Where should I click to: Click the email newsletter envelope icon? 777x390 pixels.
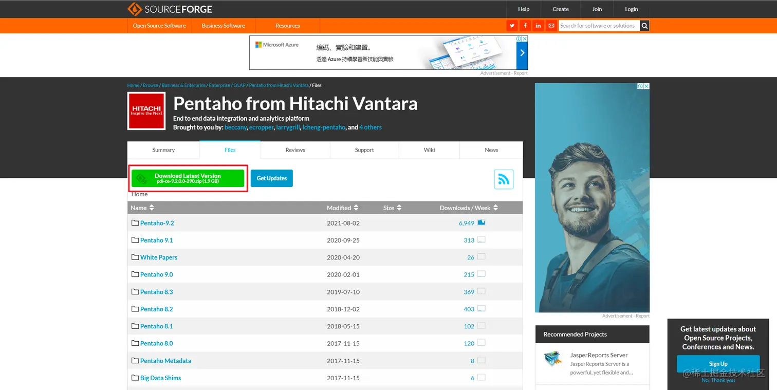(551, 26)
